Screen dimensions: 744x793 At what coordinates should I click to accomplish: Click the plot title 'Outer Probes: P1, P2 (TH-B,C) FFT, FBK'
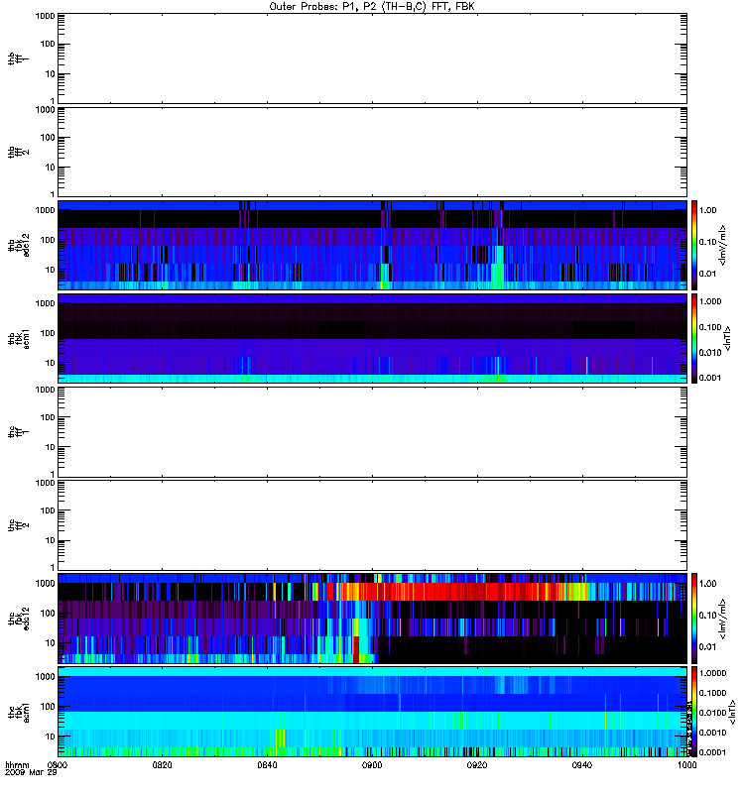tap(372, 7)
